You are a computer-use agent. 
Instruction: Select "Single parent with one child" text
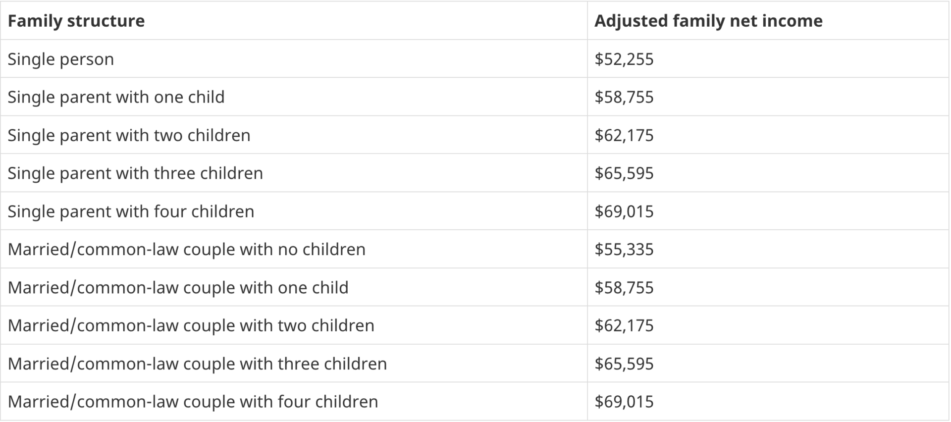(x=116, y=97)
